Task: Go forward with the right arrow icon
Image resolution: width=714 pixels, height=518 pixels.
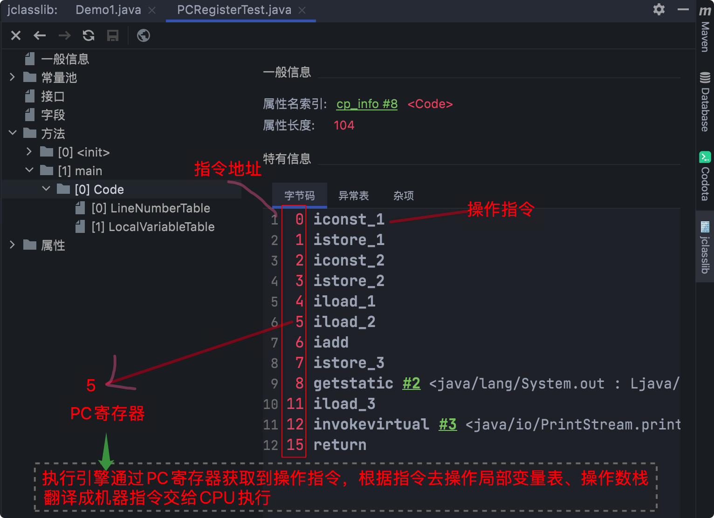Action: [x=64, y=35]
